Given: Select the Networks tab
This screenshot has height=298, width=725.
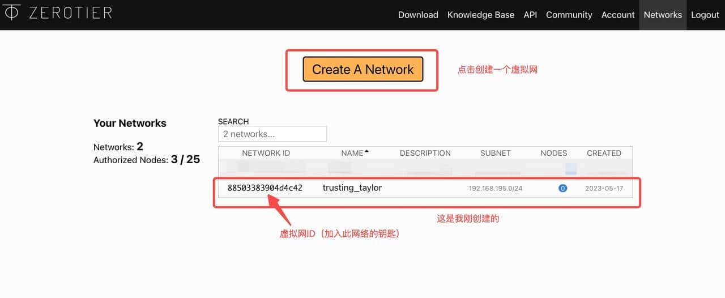Looking at the screenshot, I should pyautogui.click(x=663, y=15).
